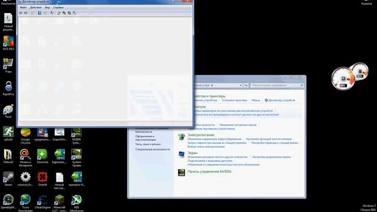This screenshot has width=377, height=212.
Task: Select the Новый текстовый document icon on desktop
Action: [59, 181]
